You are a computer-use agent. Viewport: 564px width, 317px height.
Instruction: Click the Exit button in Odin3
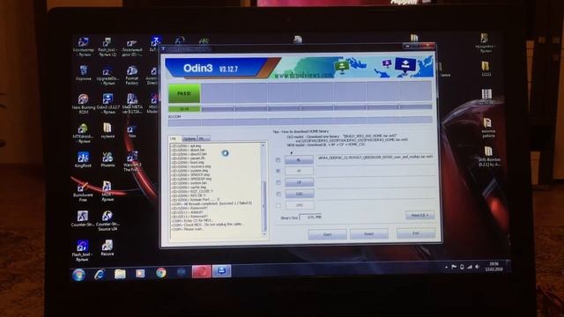415,233
